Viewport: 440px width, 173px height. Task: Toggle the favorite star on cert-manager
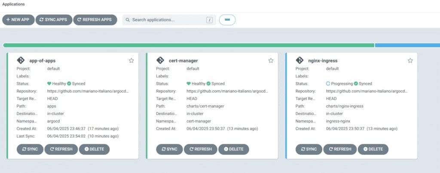tap(271, 61)
